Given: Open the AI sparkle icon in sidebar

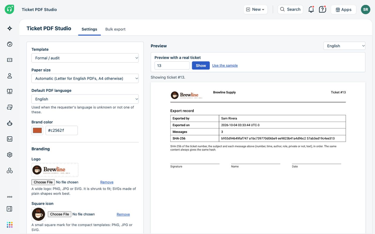Looking at the screenshot, I should pyautogui.click(x=10, y=28).
